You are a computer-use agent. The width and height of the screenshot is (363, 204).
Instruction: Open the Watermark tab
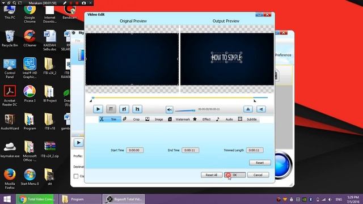click(x=179, y=120)
